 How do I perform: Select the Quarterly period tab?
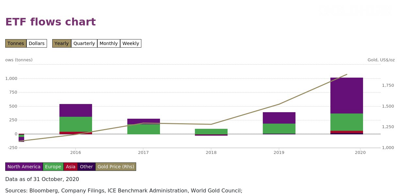tap(84, 43)
